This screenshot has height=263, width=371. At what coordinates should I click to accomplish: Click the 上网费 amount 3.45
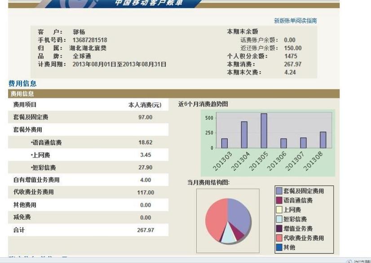pos(146,155)
